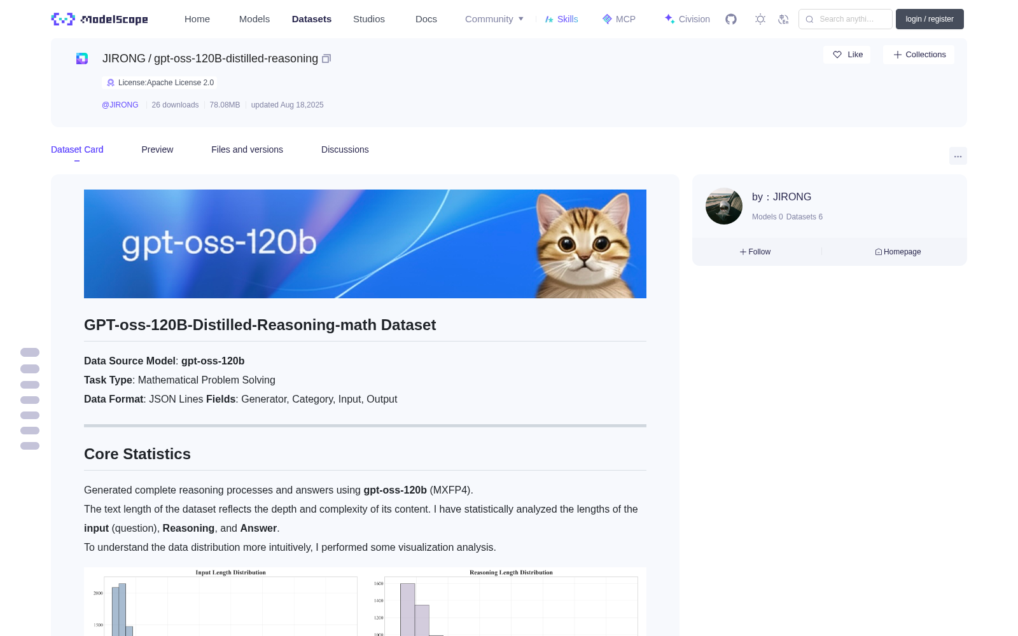The height and width of the screenshot is (636, 1018).
Task: Open the Skills link
Action: pos(562,19)
